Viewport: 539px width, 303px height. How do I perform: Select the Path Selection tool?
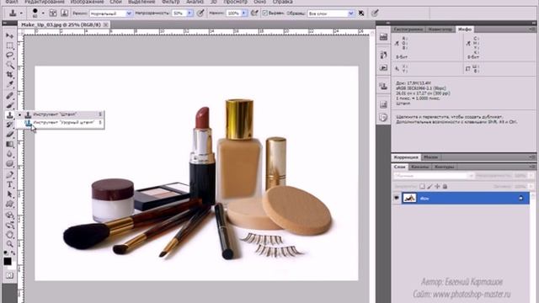coord(9,194)
